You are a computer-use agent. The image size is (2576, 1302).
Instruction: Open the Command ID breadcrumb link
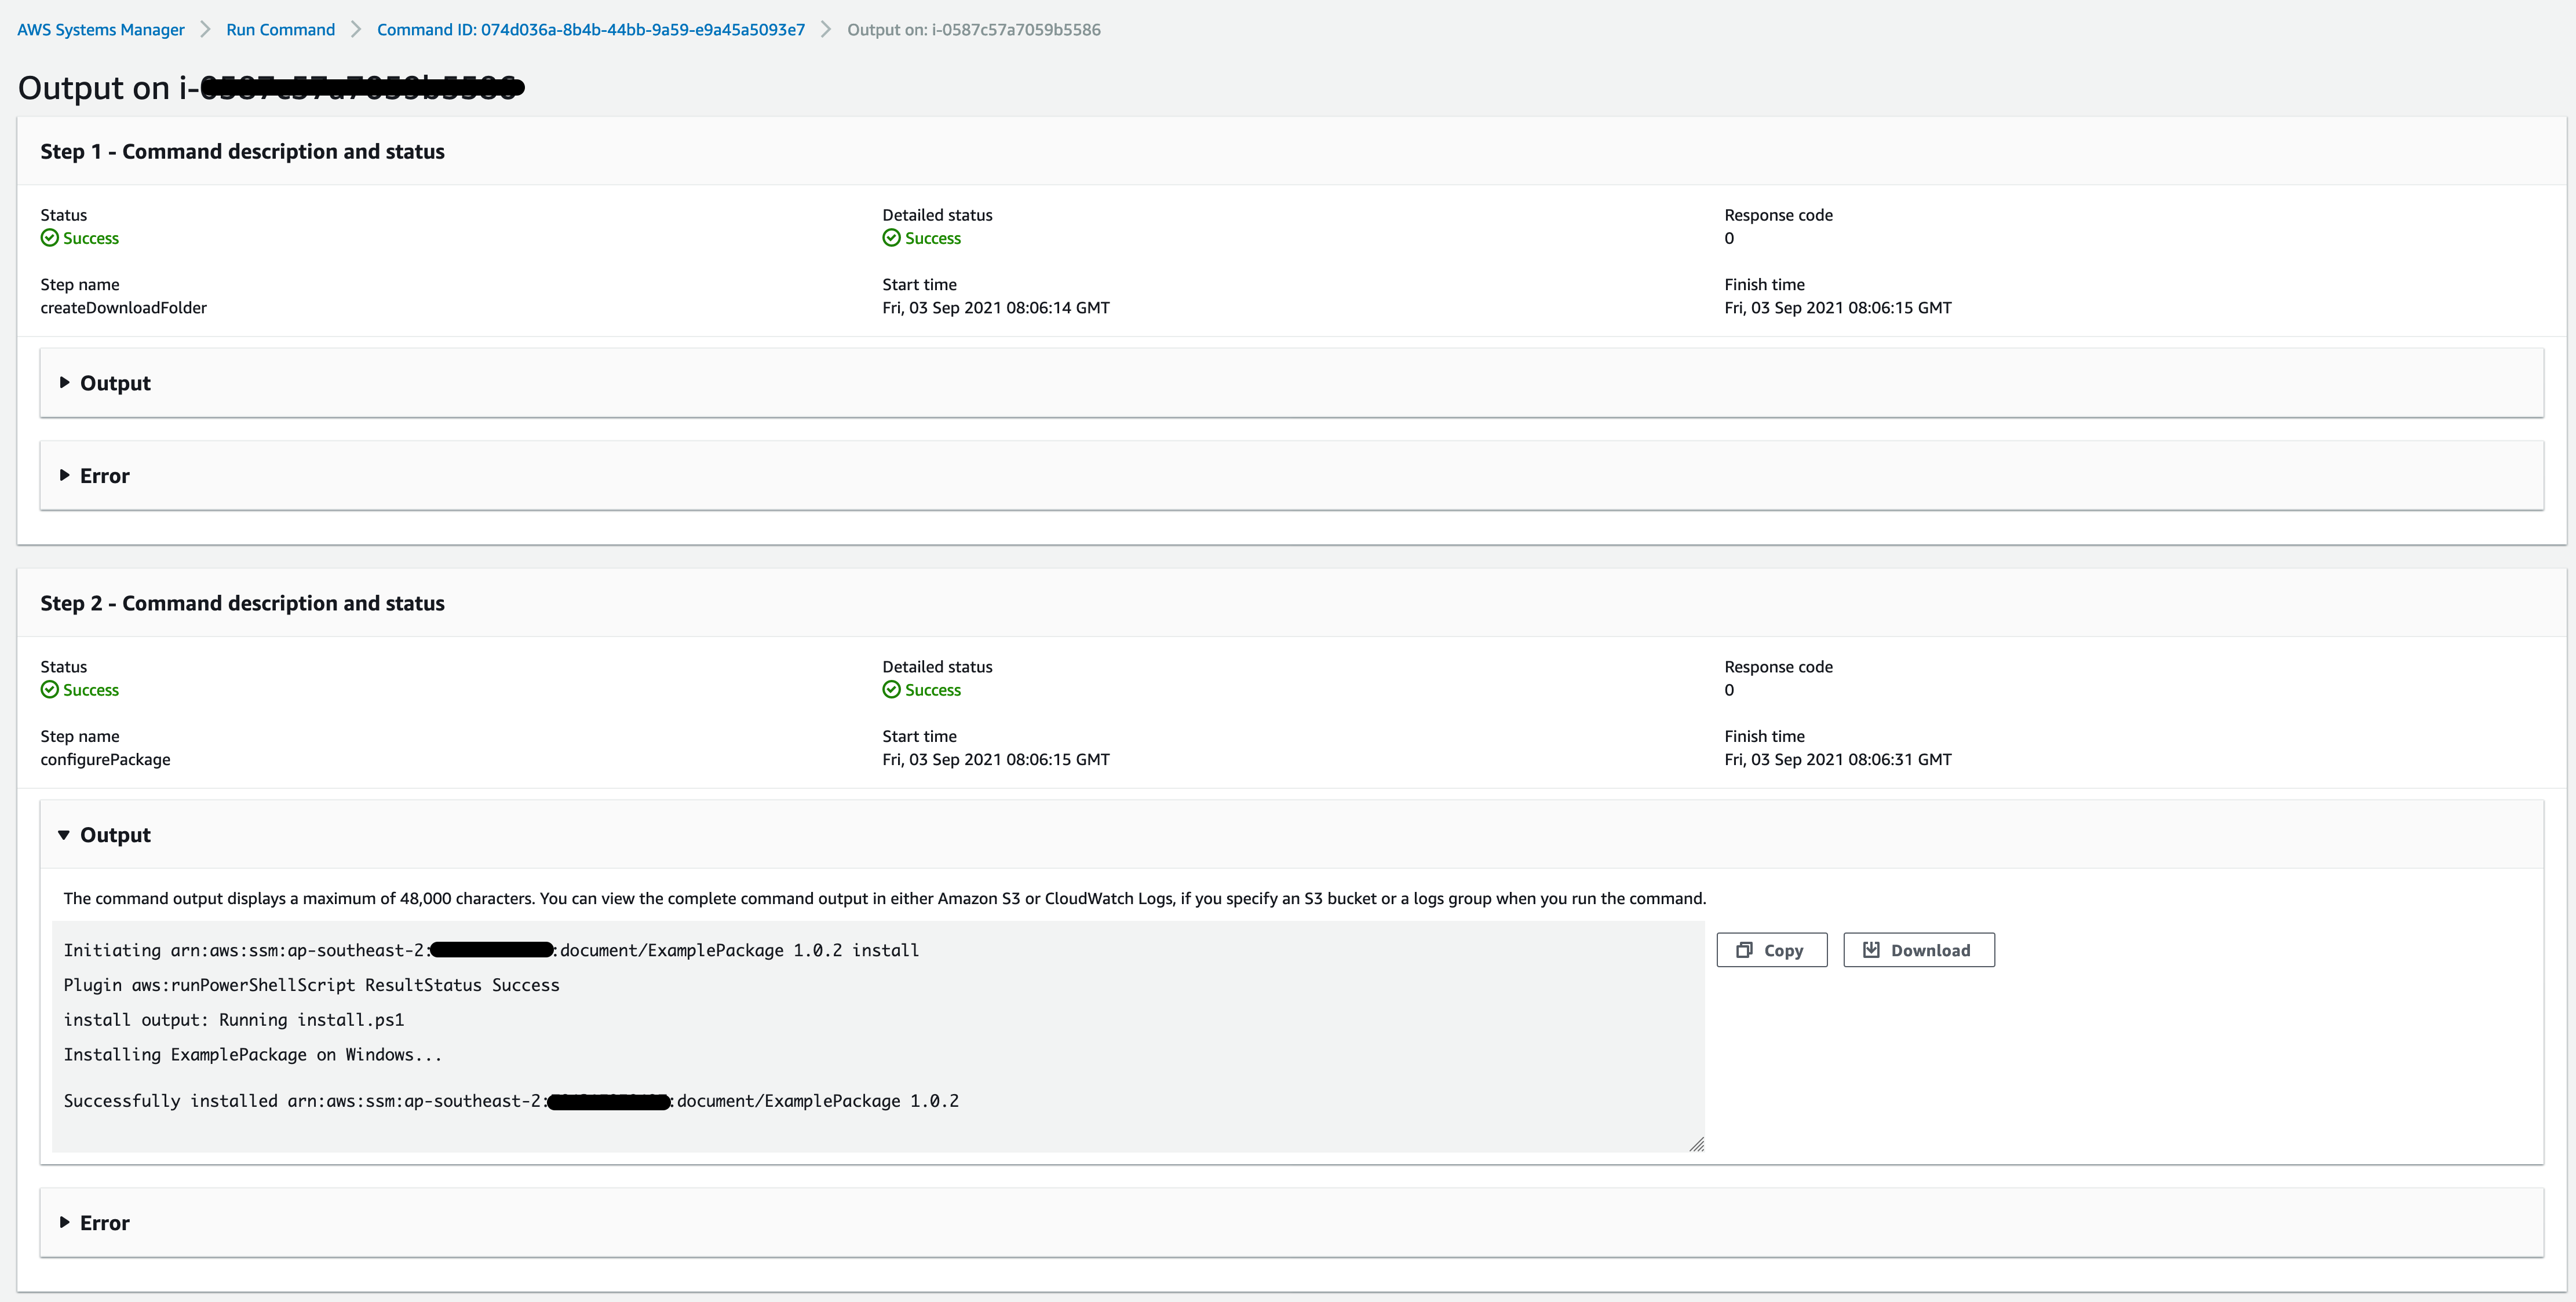coord(590,29)
